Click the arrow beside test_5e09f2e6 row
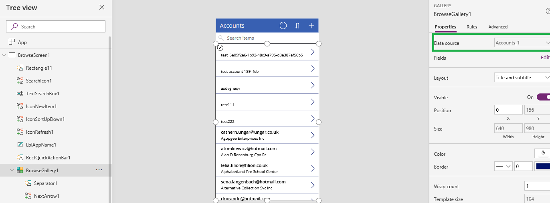Screen dimensions: 550x203 313,52
